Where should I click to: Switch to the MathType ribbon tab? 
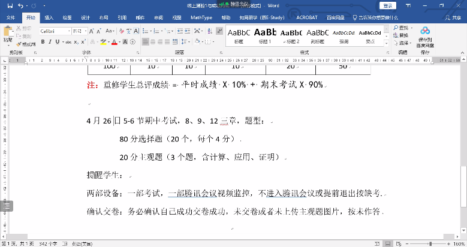coord(201,17)
